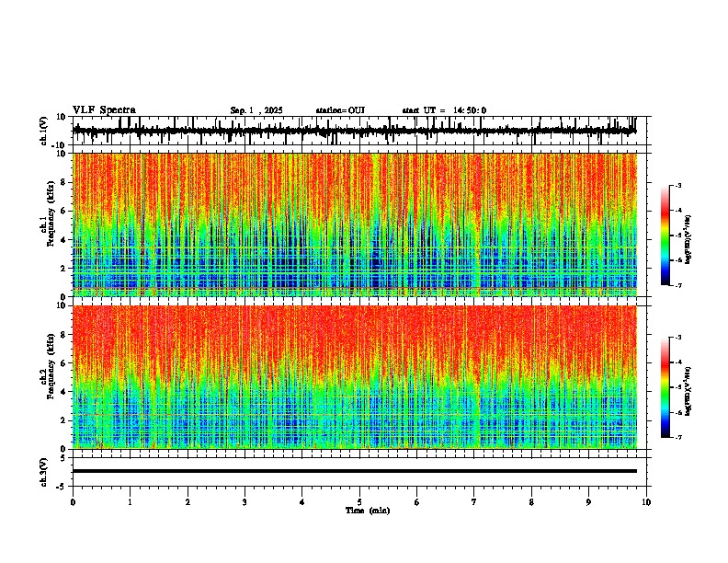Click time-axis tick label '3'
Image resolution: width=728 pixels, height=563 pixels.
click(x=245, y=502)
